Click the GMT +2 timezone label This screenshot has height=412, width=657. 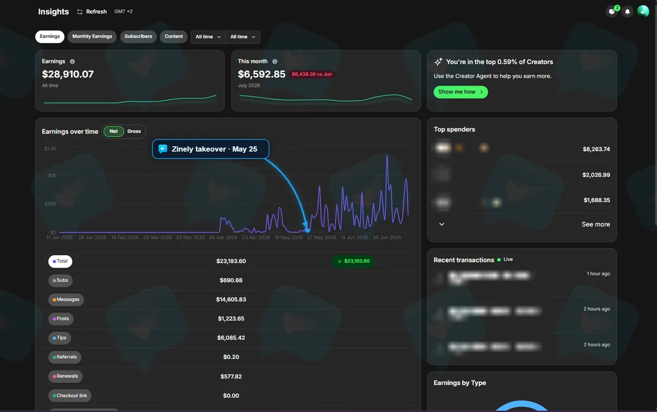click(123, 12)
